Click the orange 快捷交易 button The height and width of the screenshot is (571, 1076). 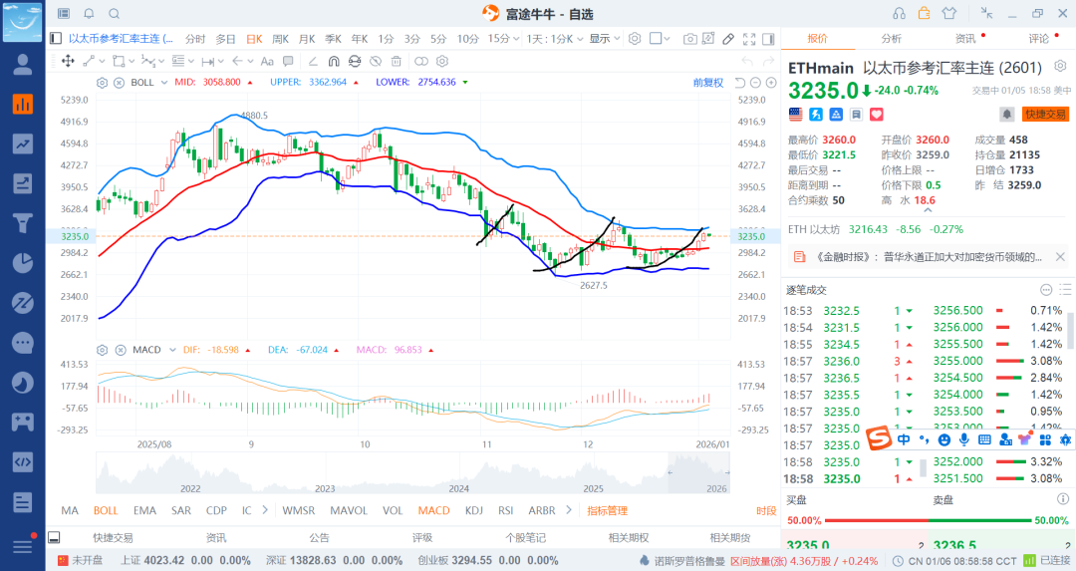click(1045, 115)
